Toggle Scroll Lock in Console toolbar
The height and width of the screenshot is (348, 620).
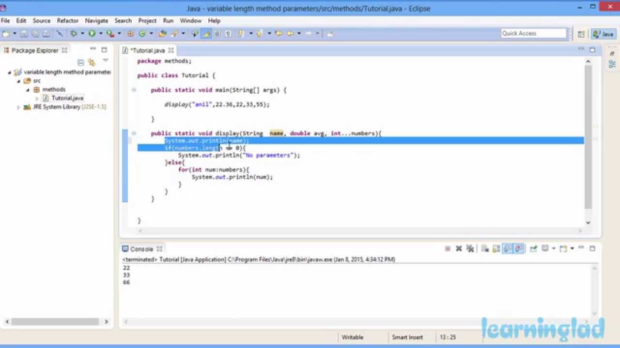(496, 248)
